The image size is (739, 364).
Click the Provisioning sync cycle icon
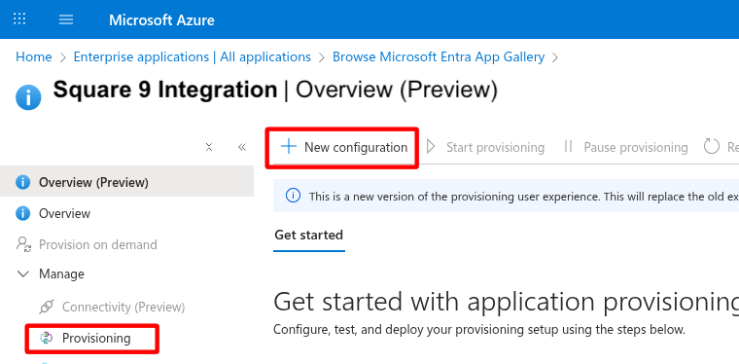pos(47,338)
